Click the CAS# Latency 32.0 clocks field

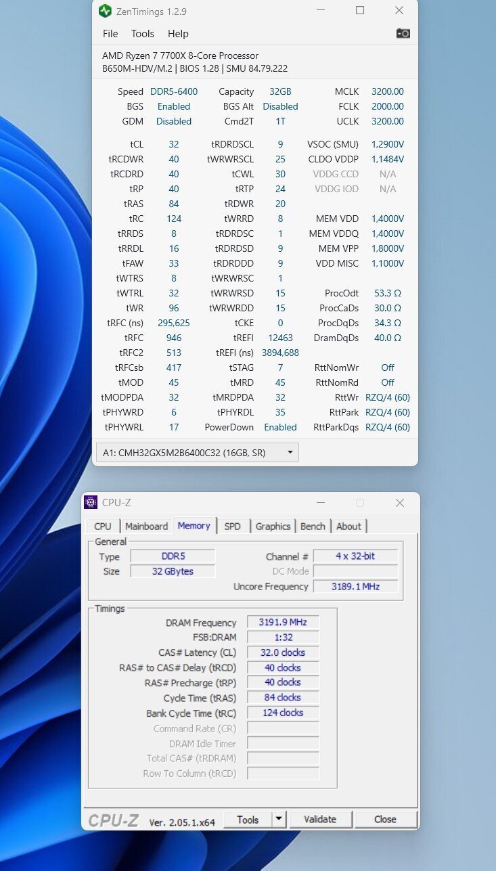coord(282,652)
